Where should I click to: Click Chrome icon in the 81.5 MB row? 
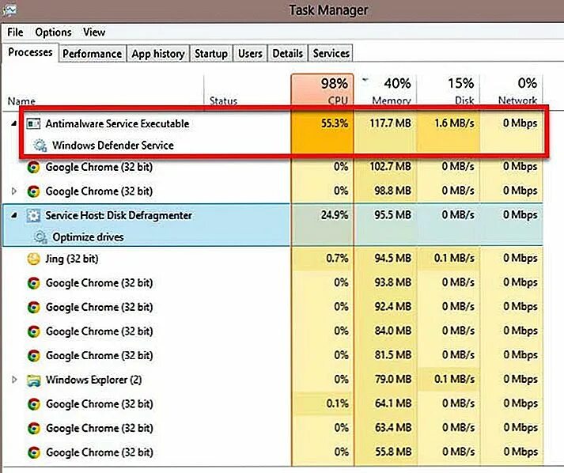tap(33, 356)
